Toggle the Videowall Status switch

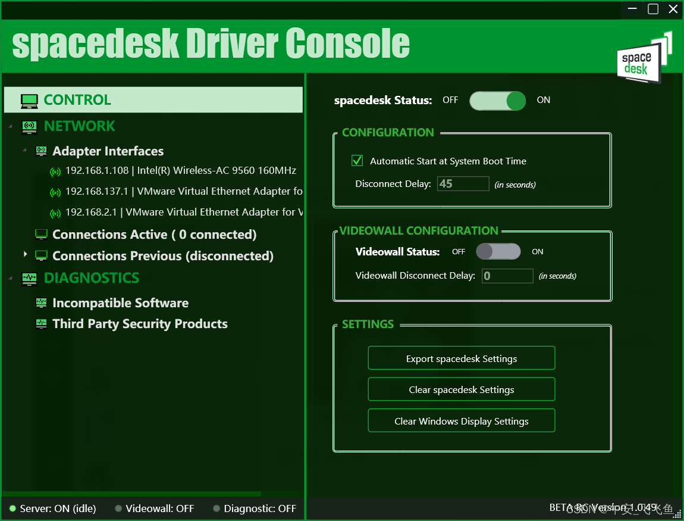pyautogui.click(x=498, y=251)
